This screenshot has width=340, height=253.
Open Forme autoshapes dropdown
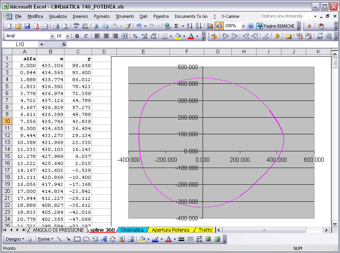pyautogui.click(x=45, y=239)
